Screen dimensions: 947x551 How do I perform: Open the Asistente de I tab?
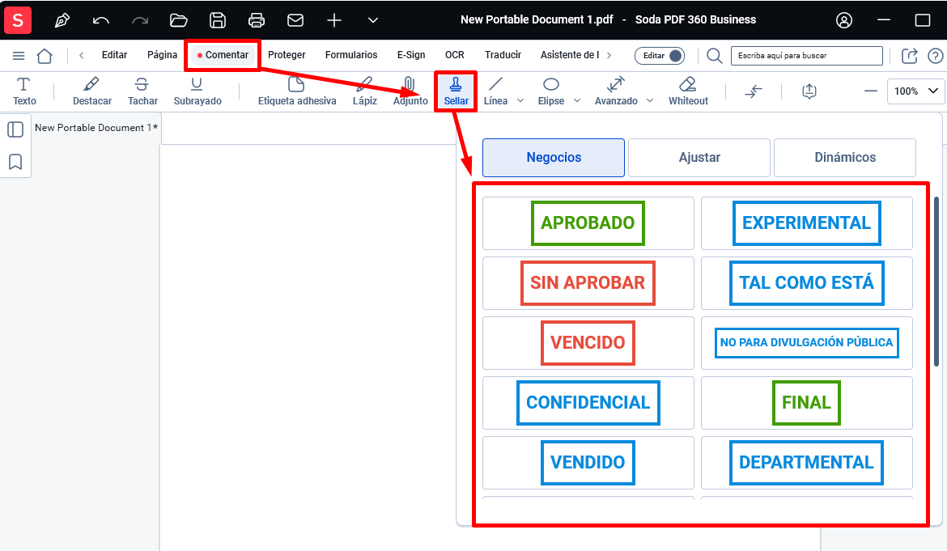[x=570, y=55]
